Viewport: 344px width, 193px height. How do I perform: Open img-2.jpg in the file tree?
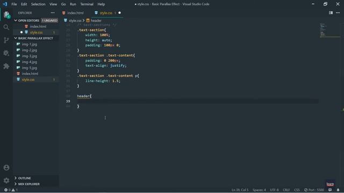coord(30,50)
